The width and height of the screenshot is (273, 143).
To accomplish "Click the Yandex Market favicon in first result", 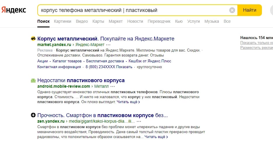I will tap(33, 38).
